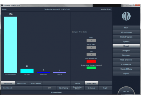Click the 'Result' header label at top left
Image resolution: width=141 pixels, height=99 pixels.
[x=5, y=9]
